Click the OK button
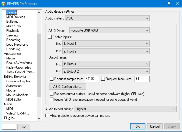 (138, 126)
